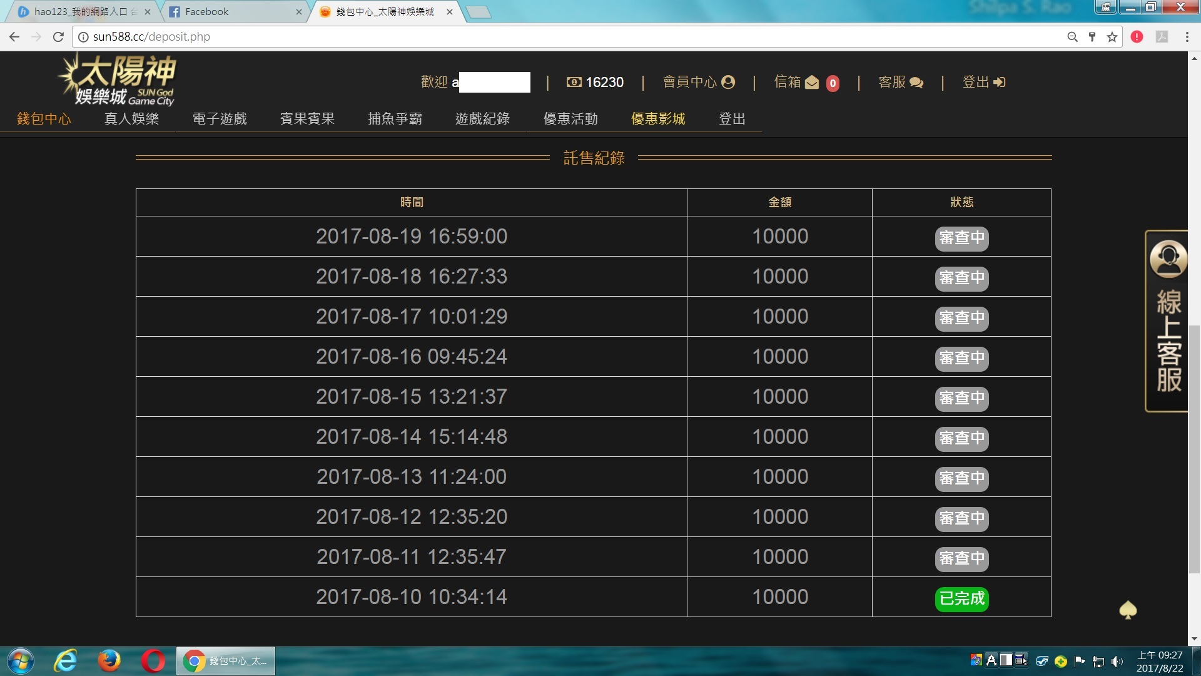Click the spade scroll-to-top icon

(x=1128, y=610)
